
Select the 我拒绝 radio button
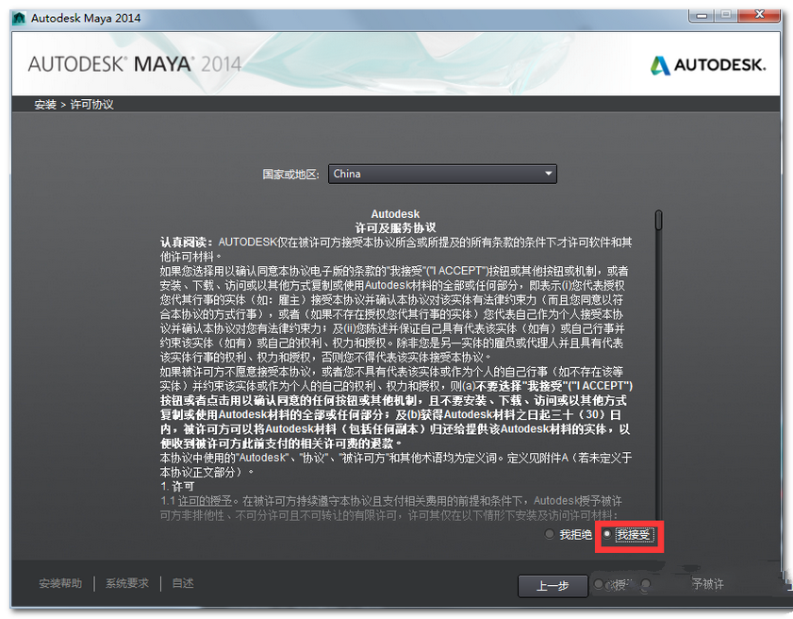(x=549, y=534)
